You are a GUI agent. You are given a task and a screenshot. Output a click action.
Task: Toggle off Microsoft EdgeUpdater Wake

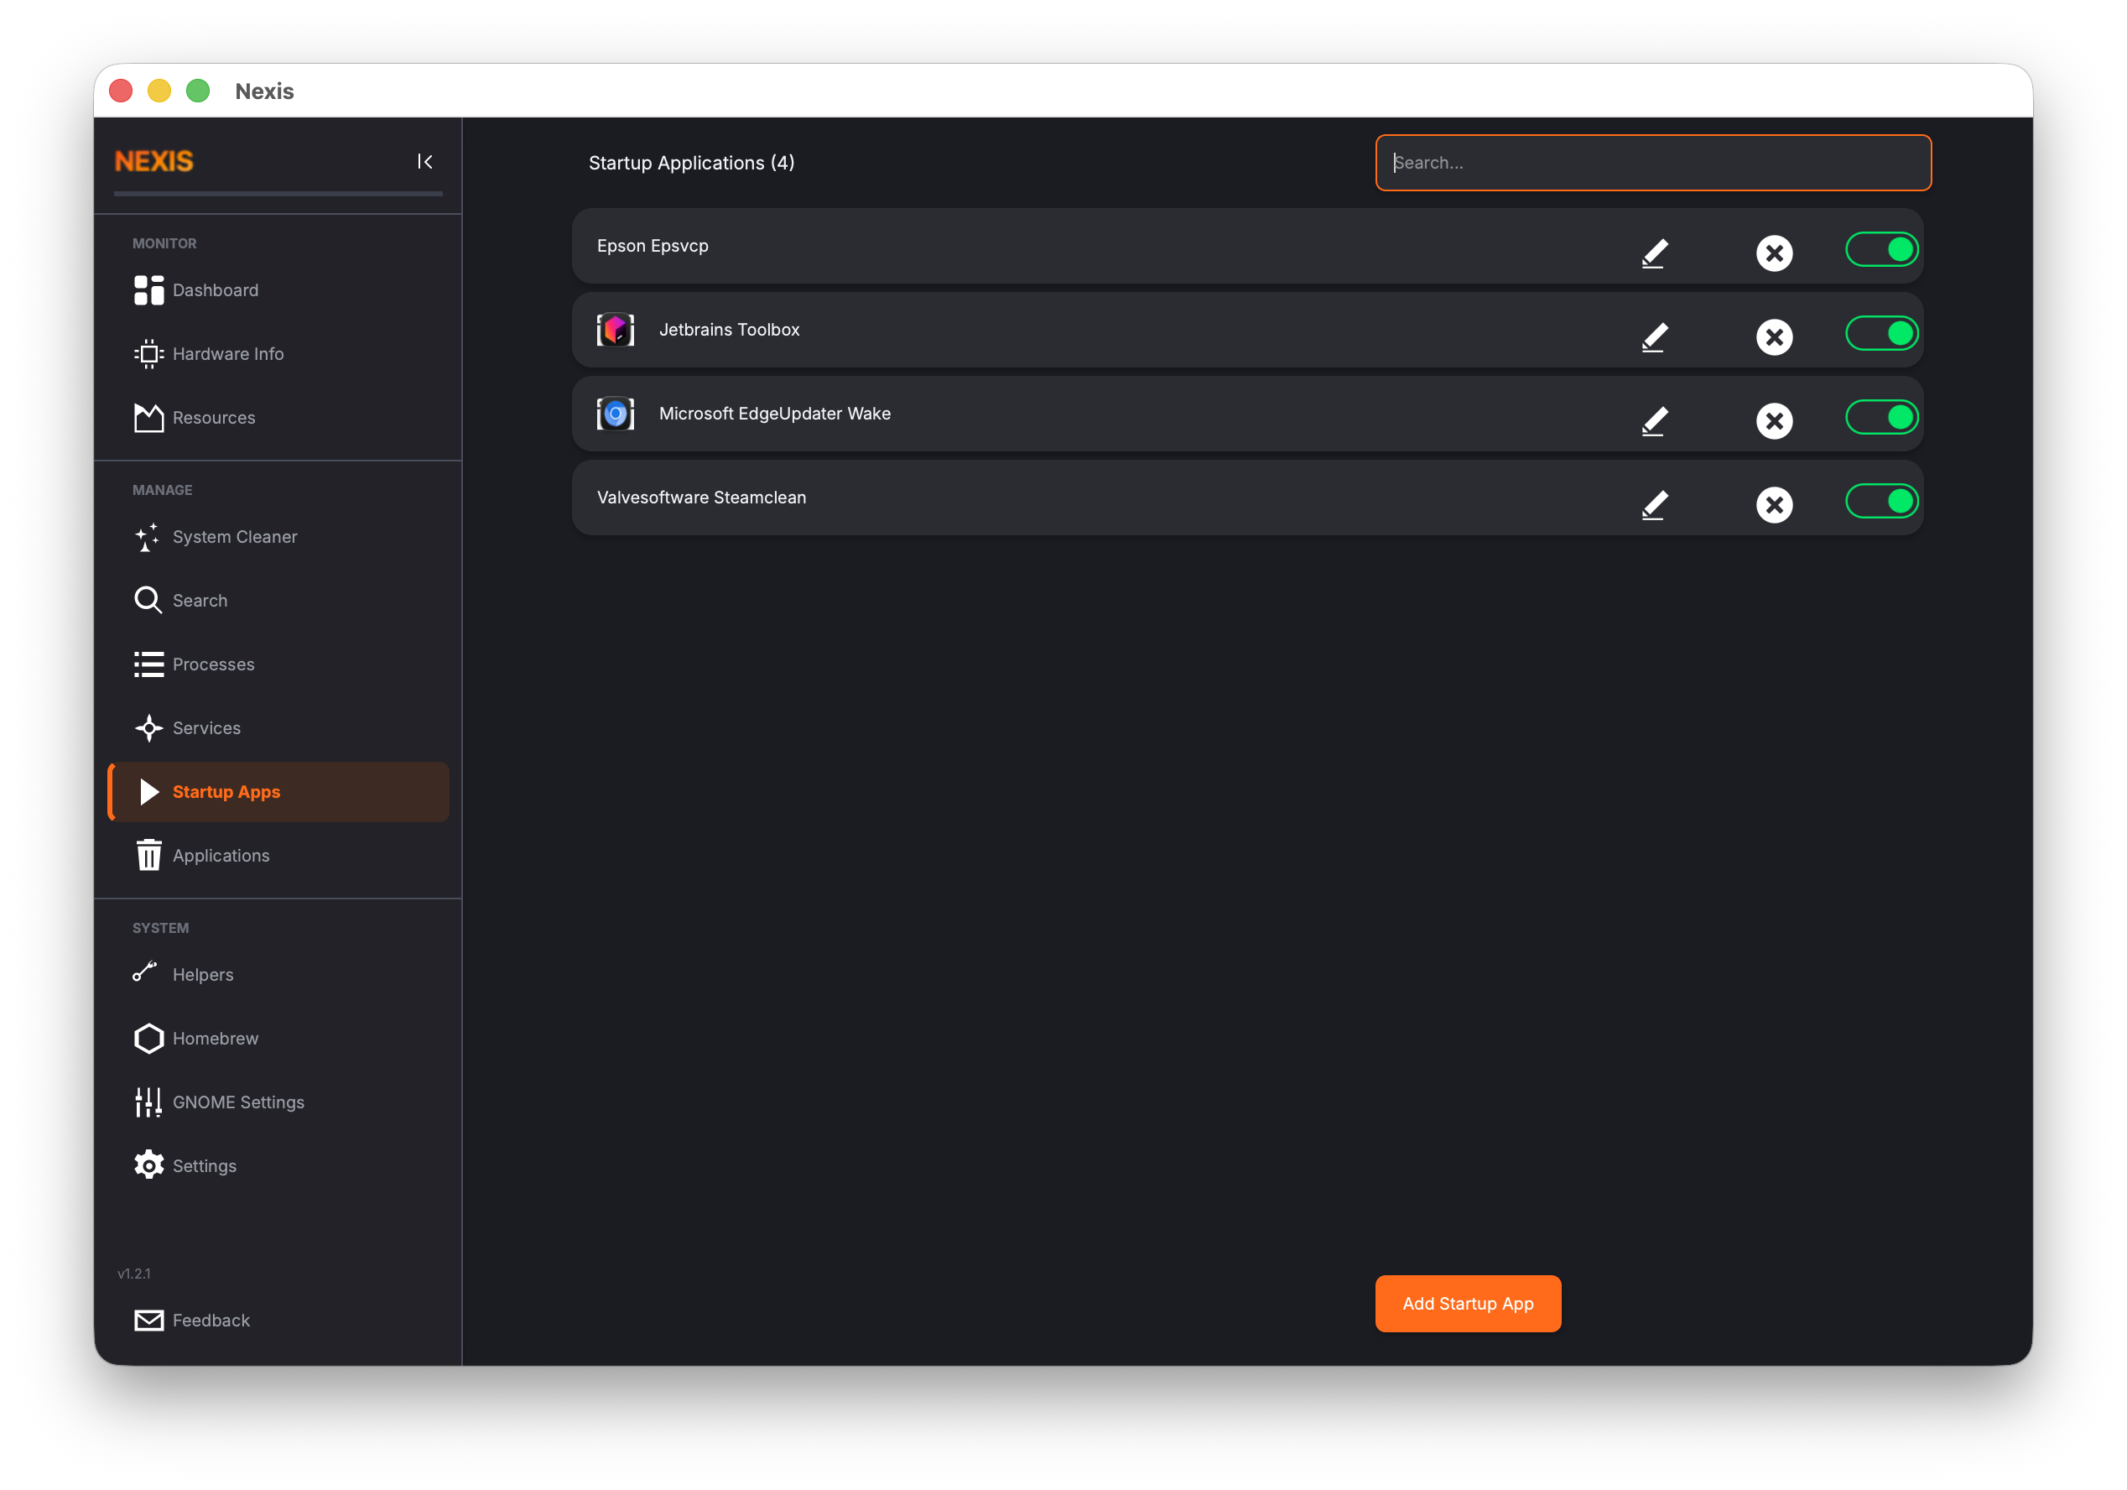point(1881,417)
